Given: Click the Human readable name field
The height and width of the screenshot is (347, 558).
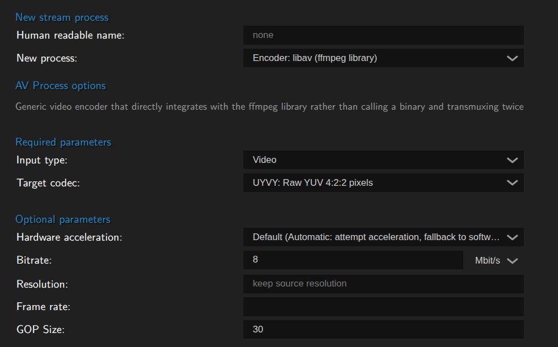Looking at the screenshot, I should 383,35.
